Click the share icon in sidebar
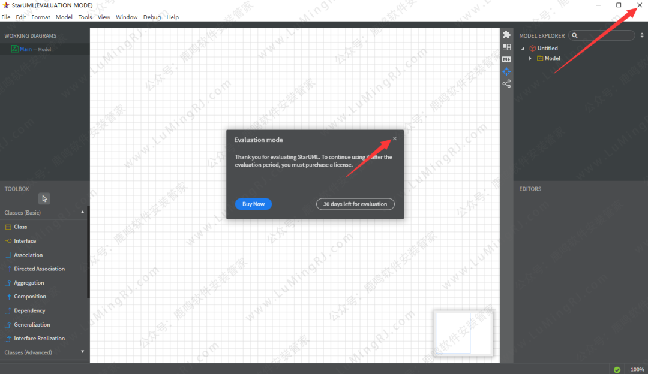Viewport: 648px width, 374px height. tap(506, 84)
